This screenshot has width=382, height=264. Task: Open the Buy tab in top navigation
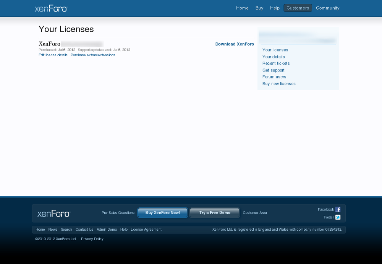tap(259, 8)
